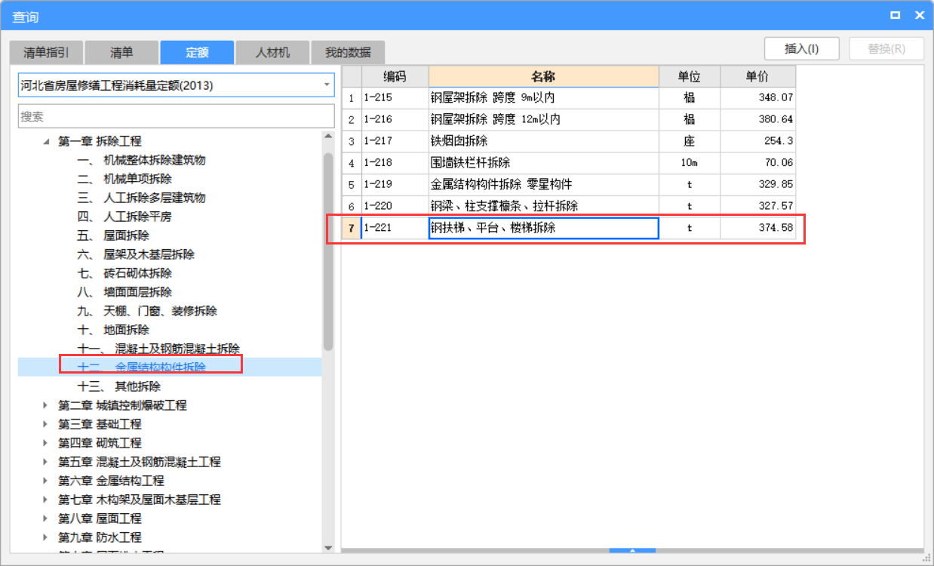
Task: Collapse 第一章 拆除工程 tree node
Action: [x=48, y=141]
